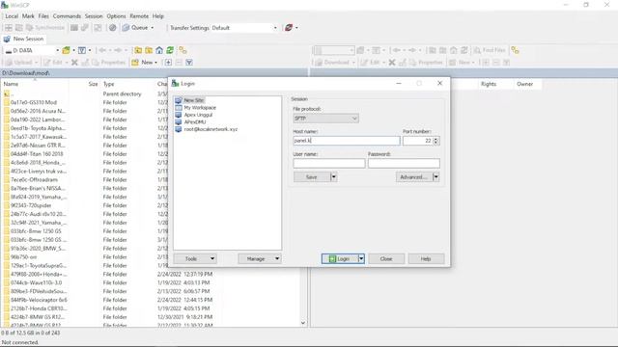This screenshot has height=347, width=618.
Task: Open the Remote menu
Action: [139, 16]
